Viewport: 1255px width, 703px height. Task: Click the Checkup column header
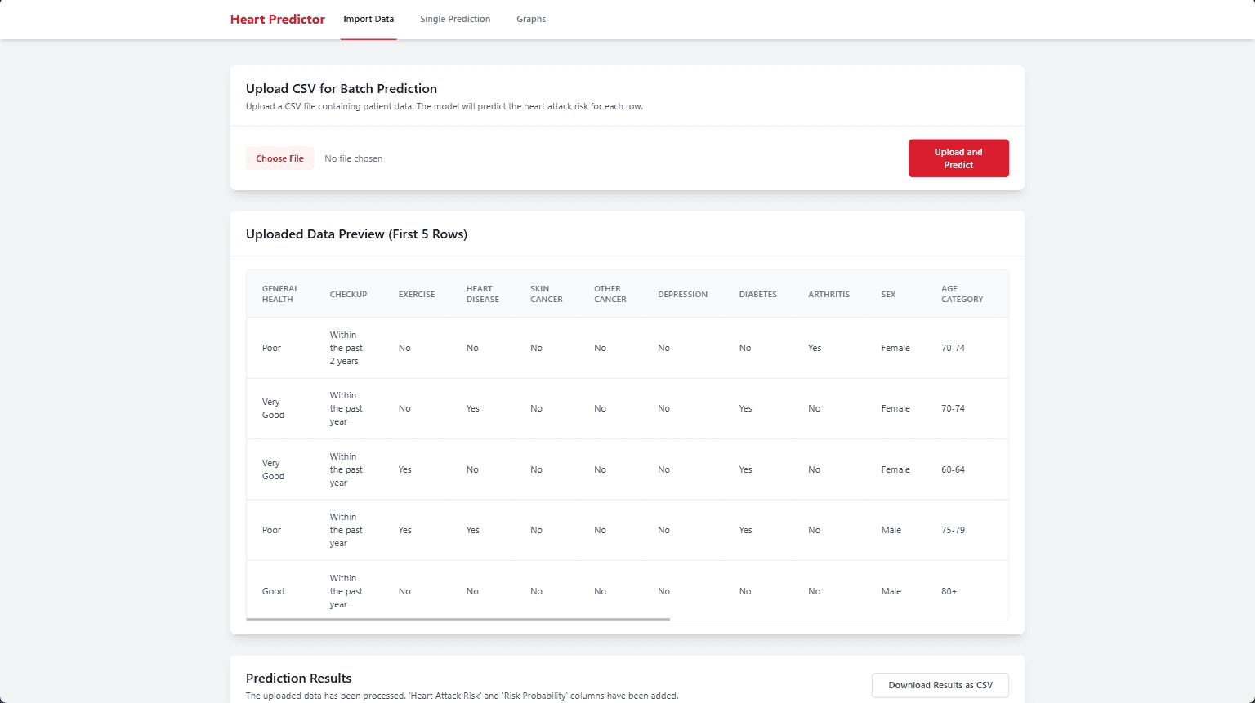click(x=349, y=294)
